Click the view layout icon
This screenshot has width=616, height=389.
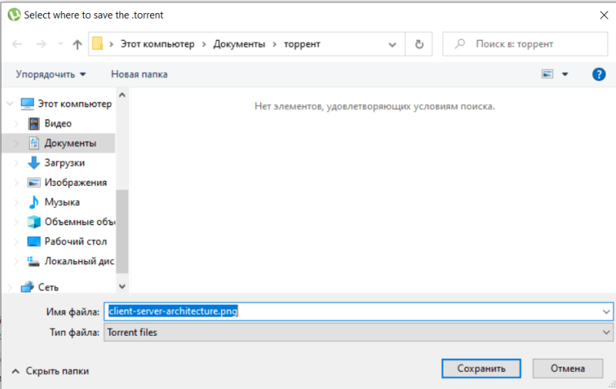point(547,74)
